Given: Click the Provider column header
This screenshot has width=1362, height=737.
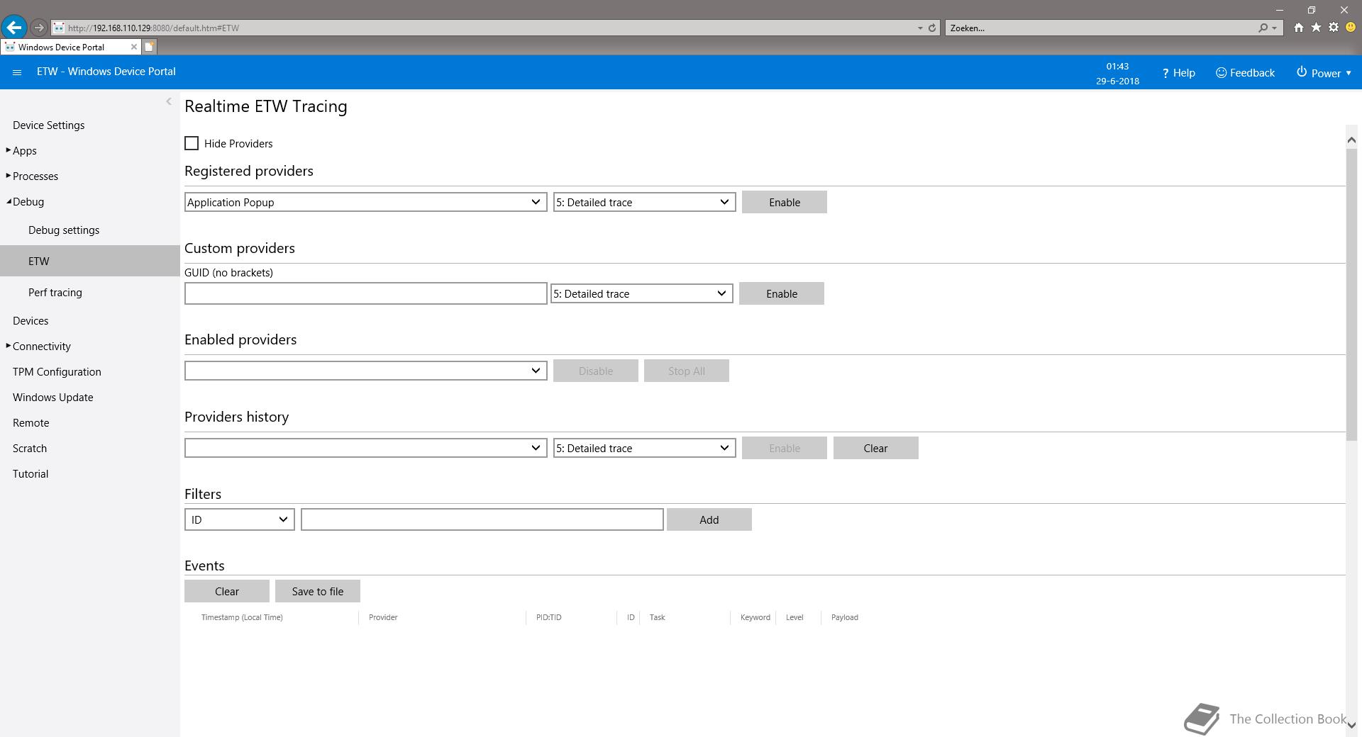Looking at the screenshot, I should 383,617.
